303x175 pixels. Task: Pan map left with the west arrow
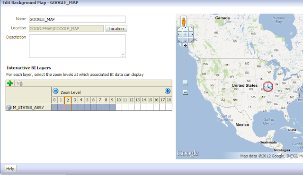coord(180,34)
